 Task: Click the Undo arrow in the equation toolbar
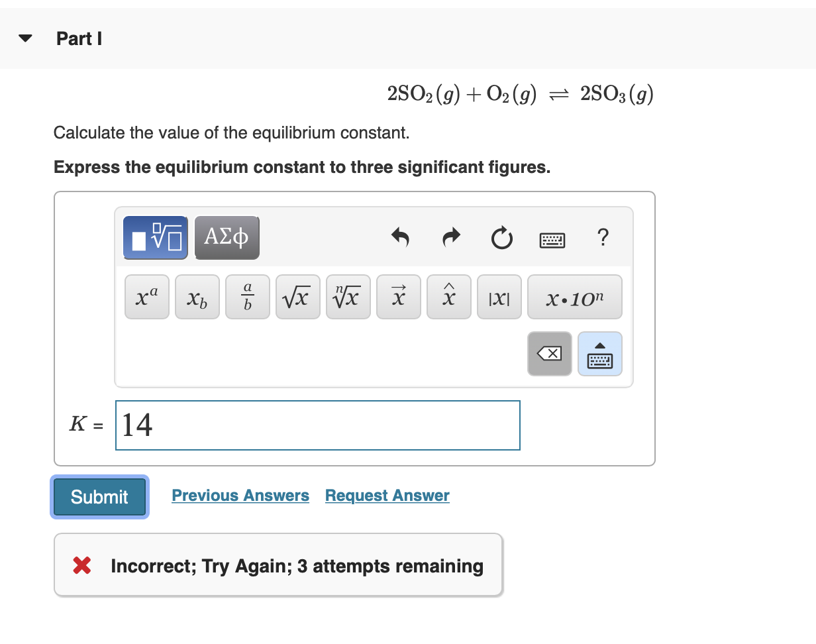coord(400,238)
